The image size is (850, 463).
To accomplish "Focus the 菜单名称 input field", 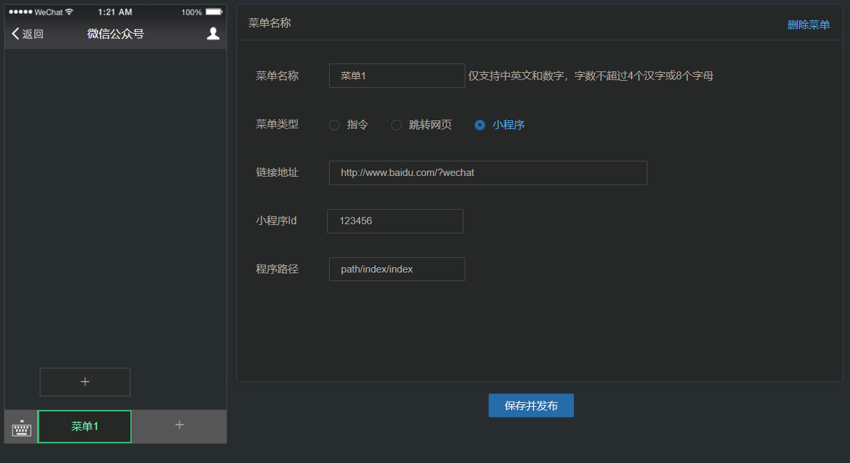I will tap(397, 75).
